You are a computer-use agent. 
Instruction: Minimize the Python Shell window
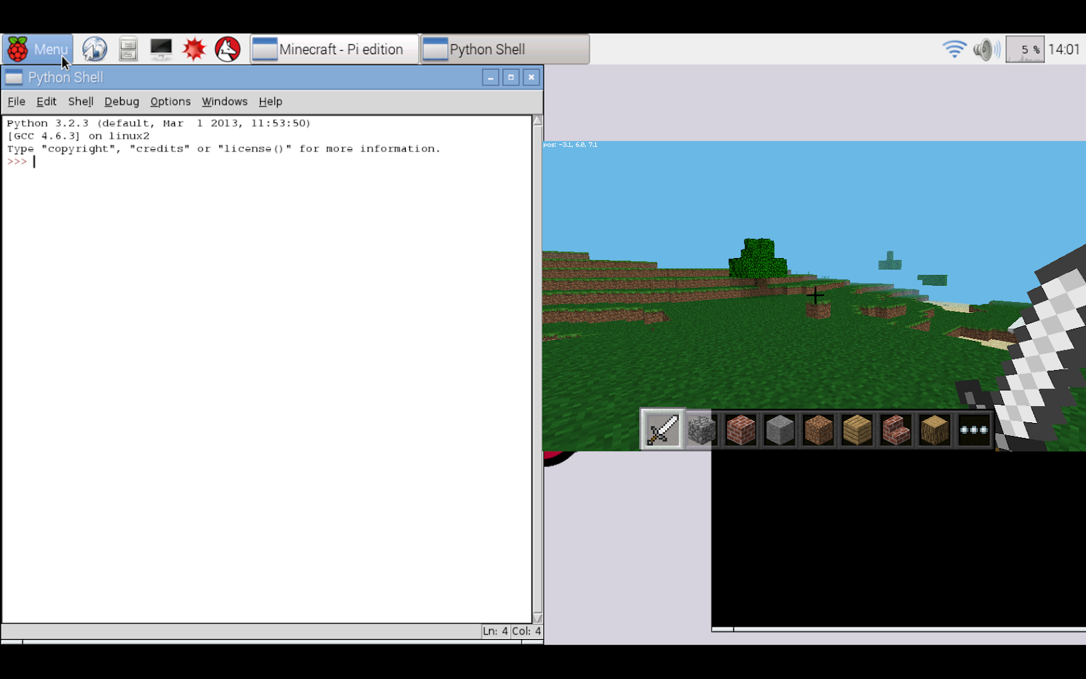[491, 77]
